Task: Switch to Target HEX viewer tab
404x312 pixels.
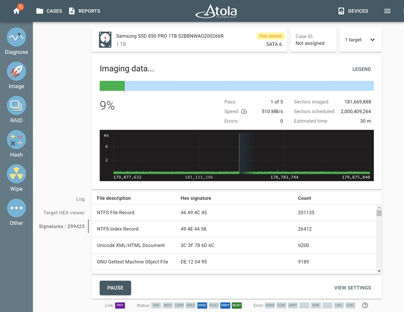Action: coord(64,213)
